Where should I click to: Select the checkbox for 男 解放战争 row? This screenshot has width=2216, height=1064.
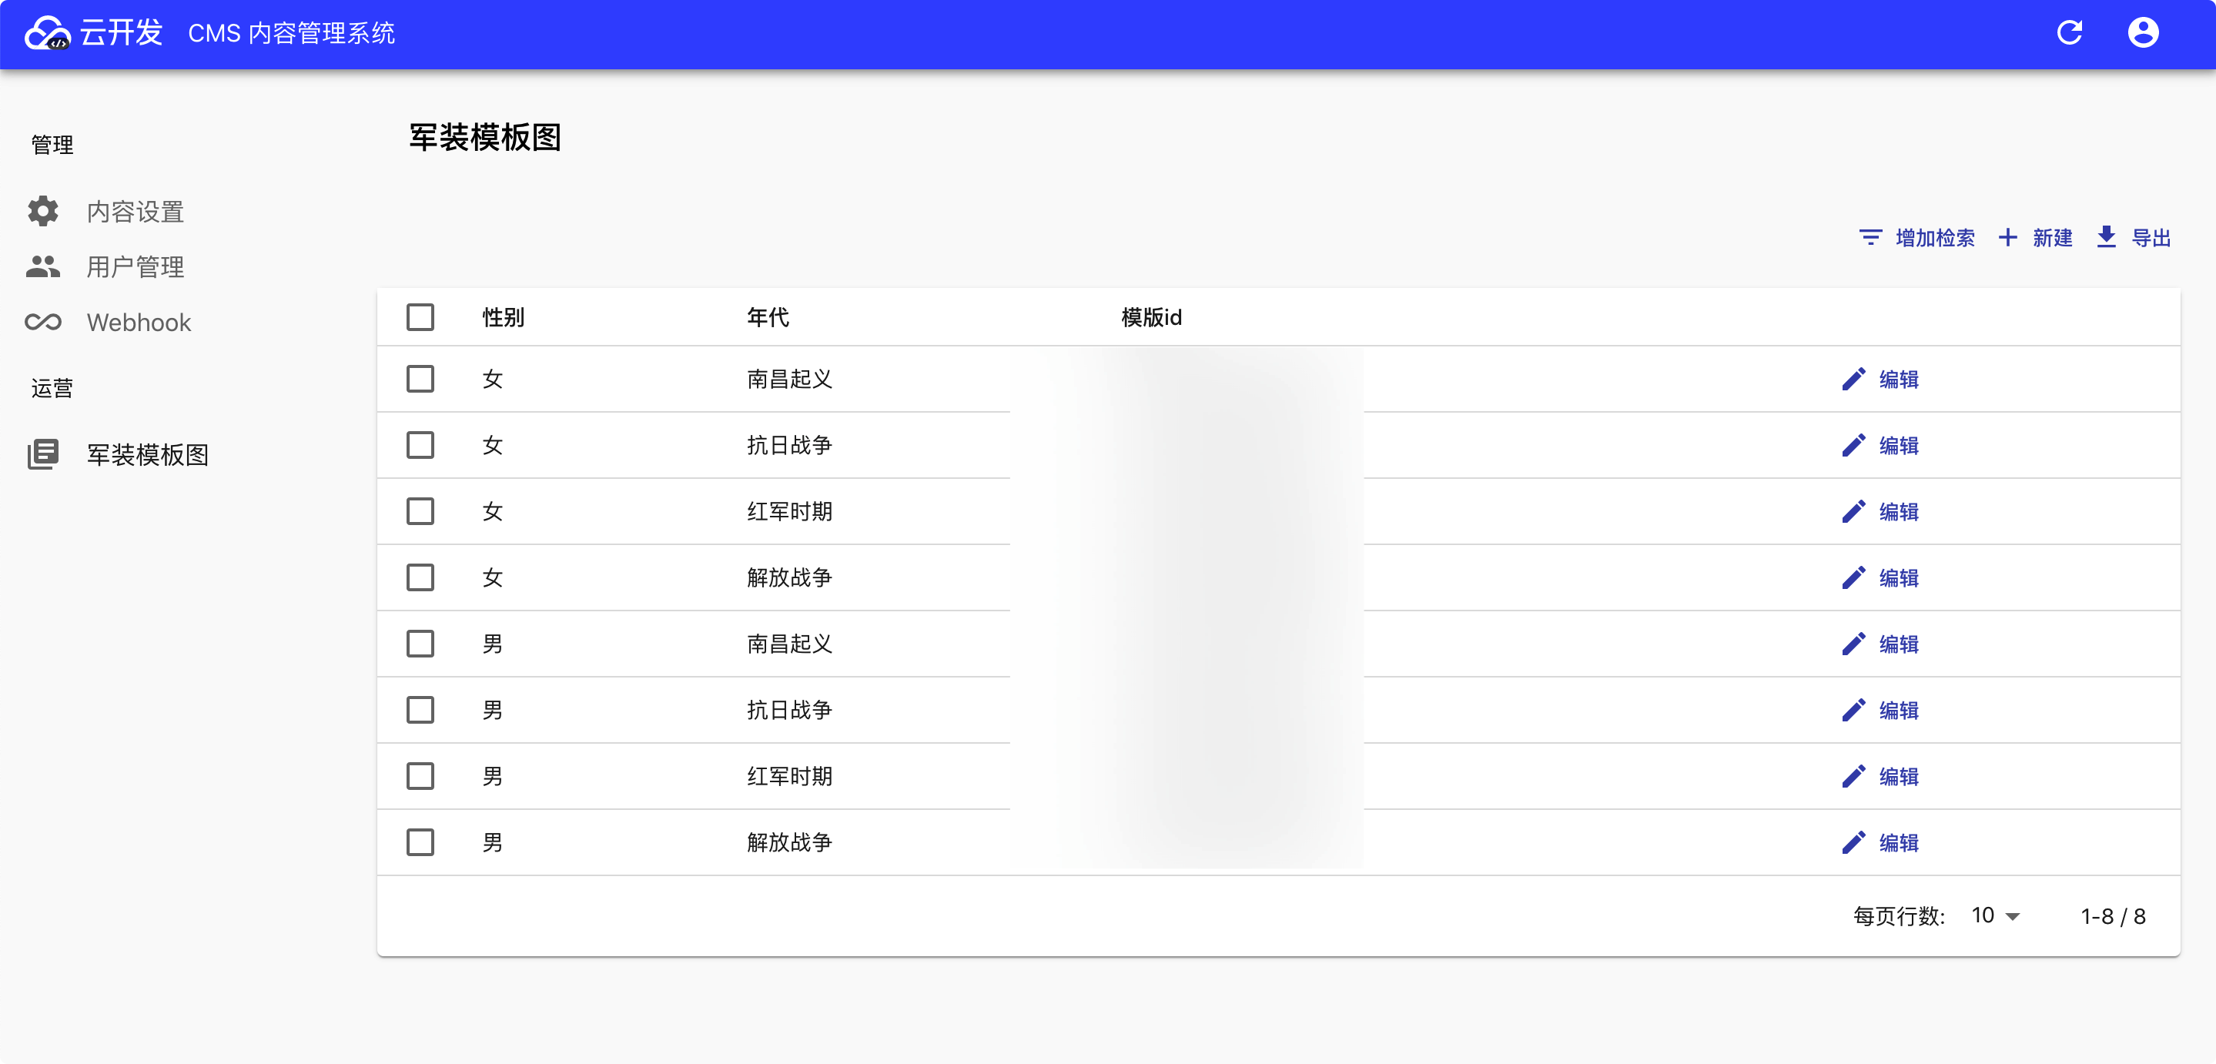[420, 842]
